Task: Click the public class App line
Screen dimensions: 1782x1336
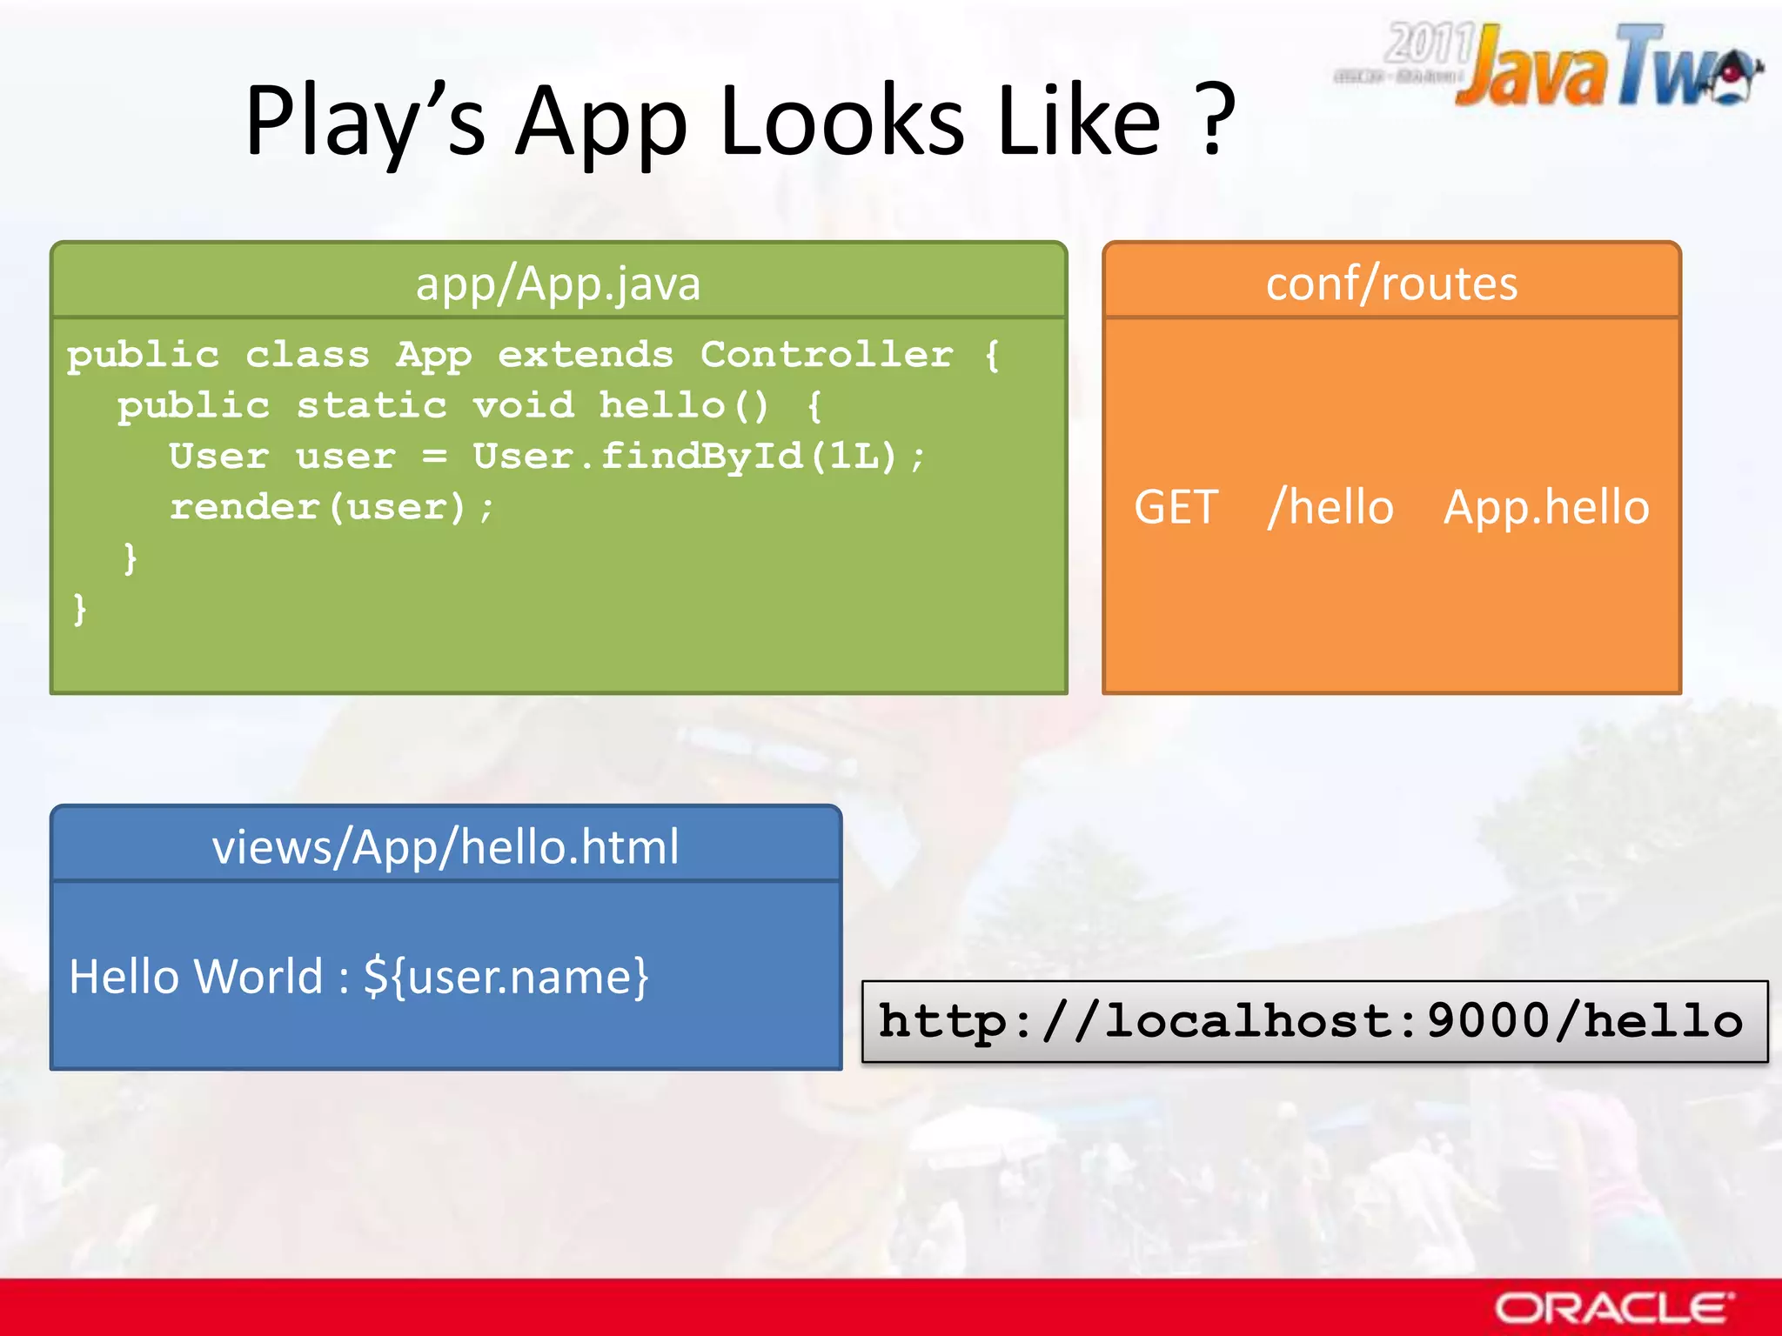Action: pyautogui.click(x=533, y=355)
